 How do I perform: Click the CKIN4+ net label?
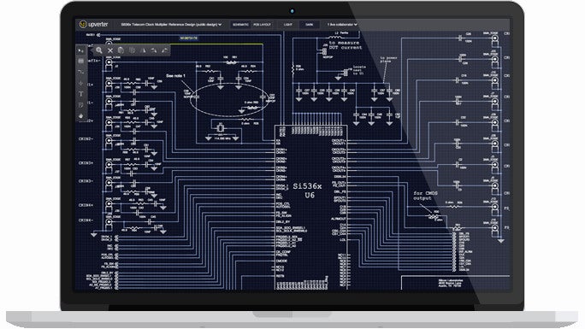coord(86,205)
